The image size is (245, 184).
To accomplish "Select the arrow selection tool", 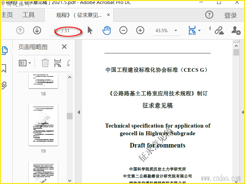I will coord(90,30).
